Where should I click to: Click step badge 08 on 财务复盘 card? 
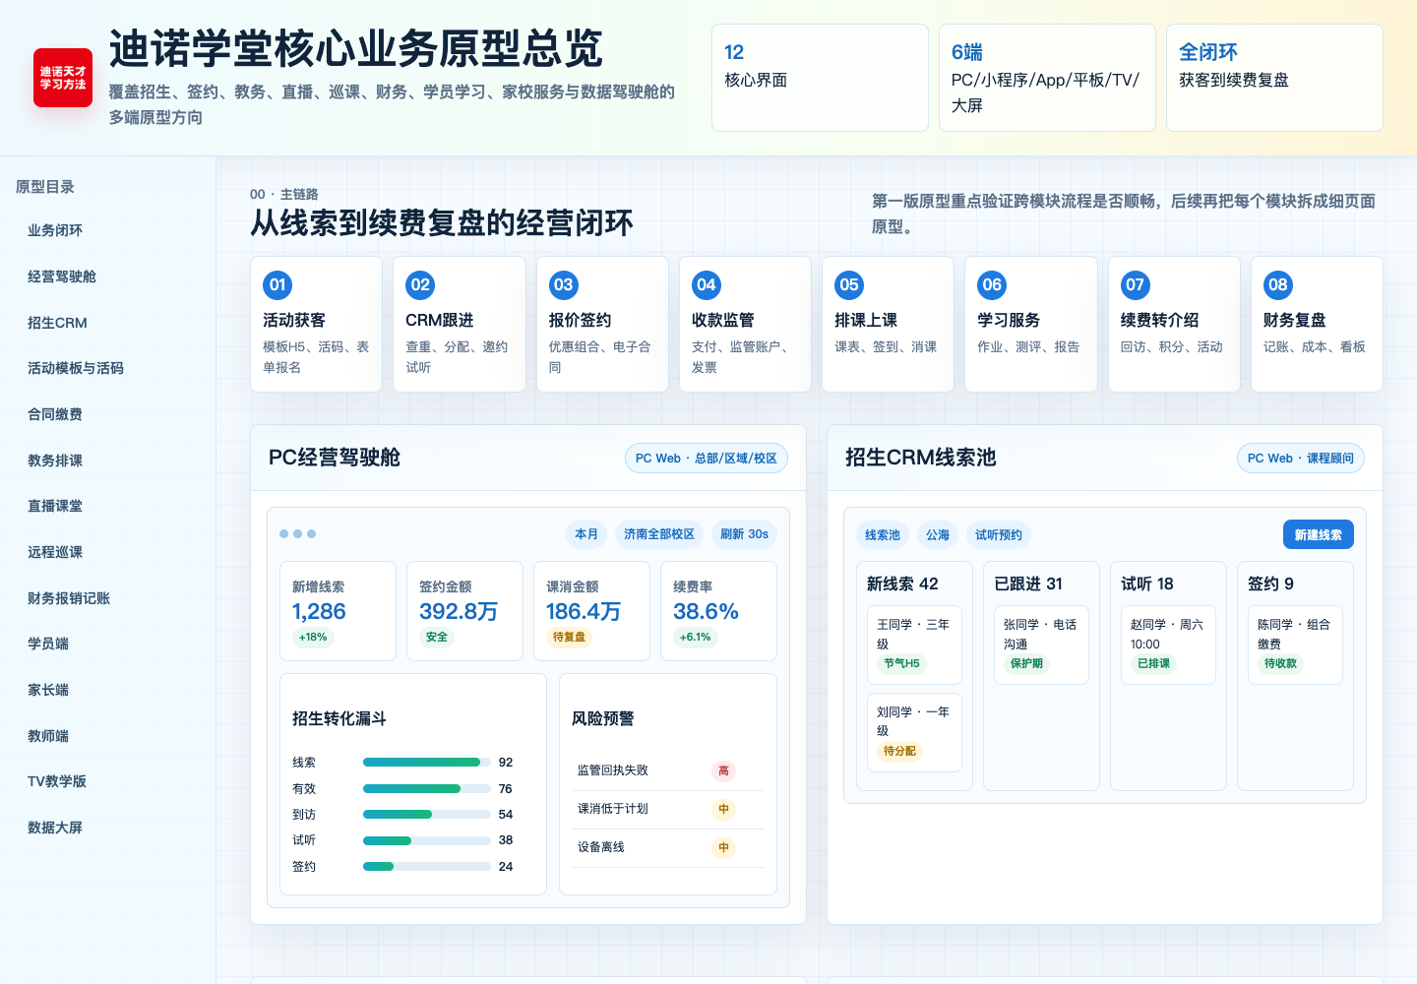point(1278,285)
